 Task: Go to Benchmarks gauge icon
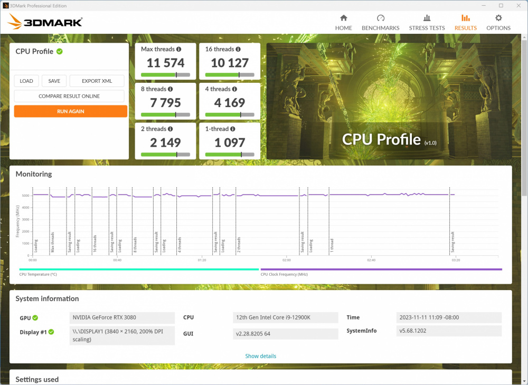(x=381, y=18)
